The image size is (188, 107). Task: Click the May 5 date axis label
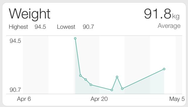177,99
